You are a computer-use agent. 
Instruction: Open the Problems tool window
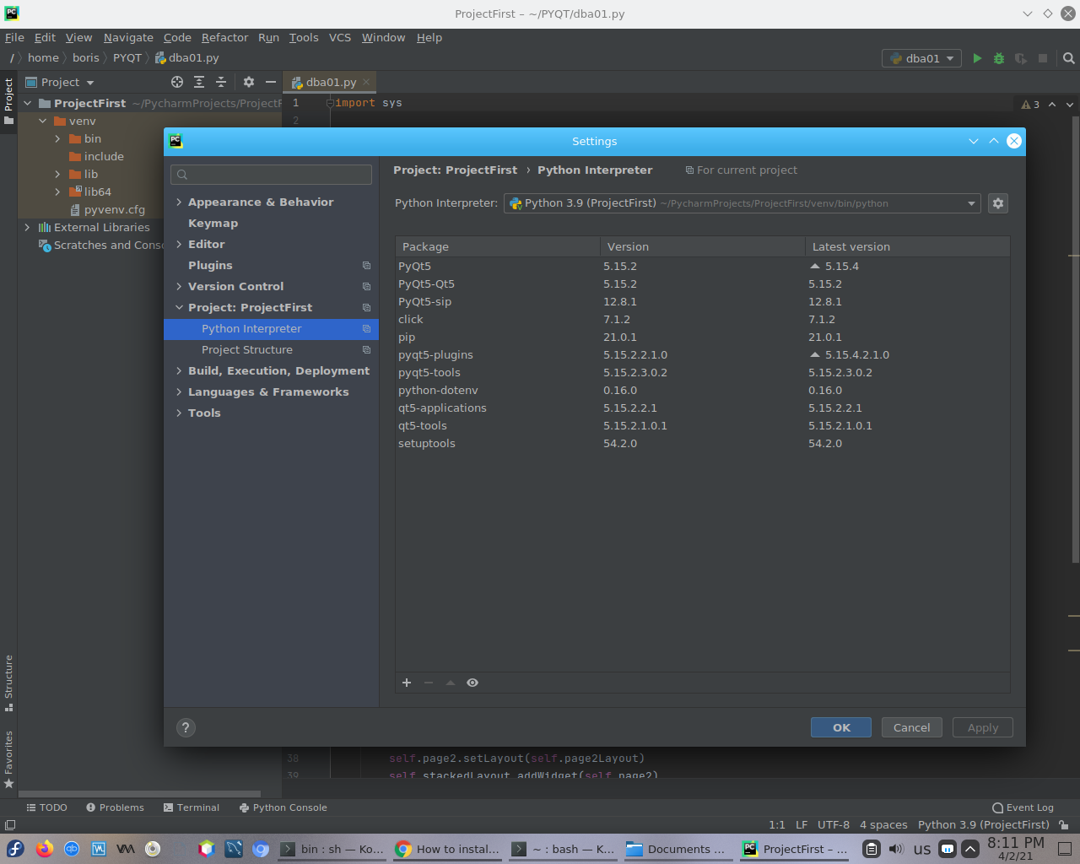tap(115, 807)
